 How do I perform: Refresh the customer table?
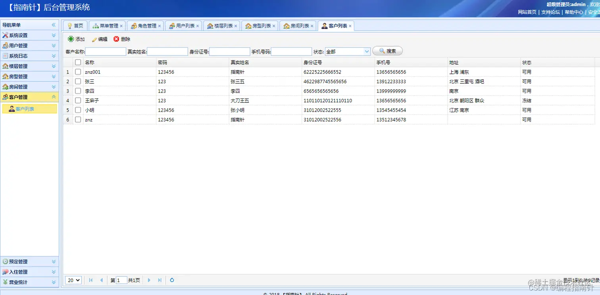click(172, 280)
